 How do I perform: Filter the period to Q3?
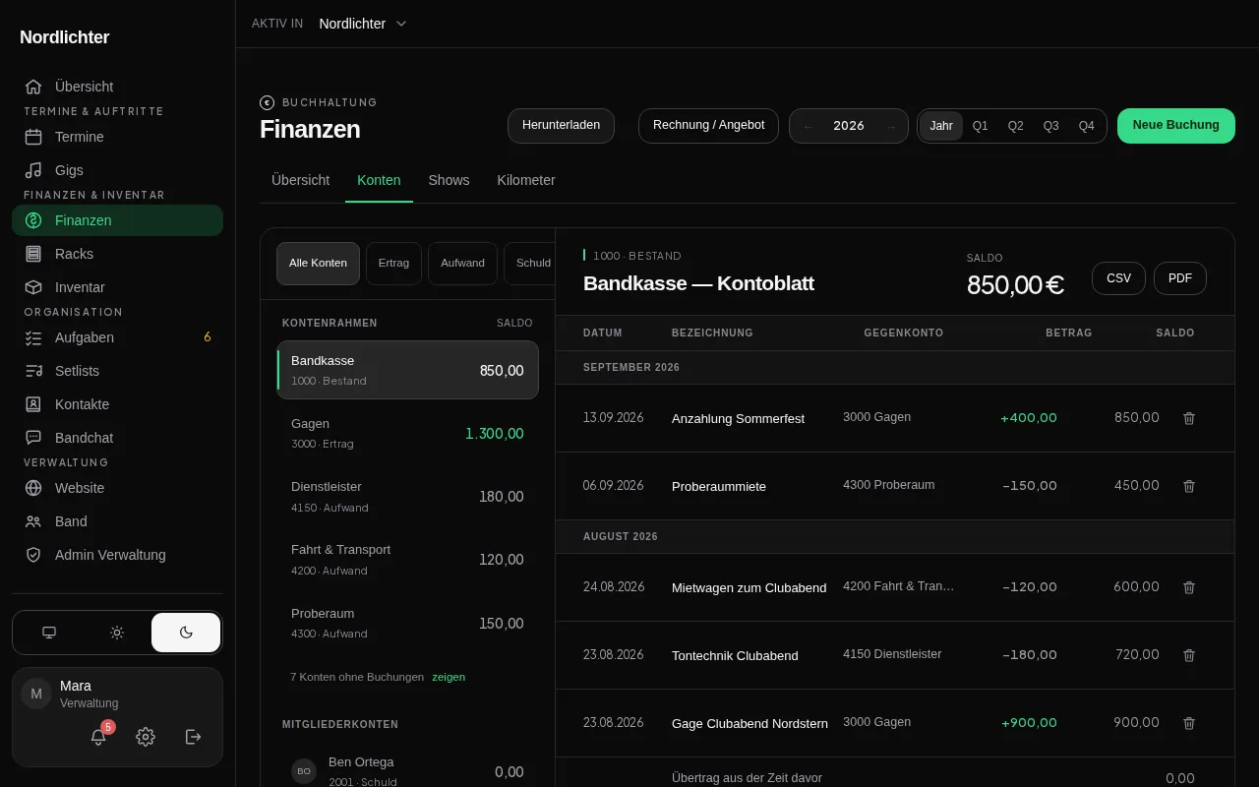coord(1051,126)
